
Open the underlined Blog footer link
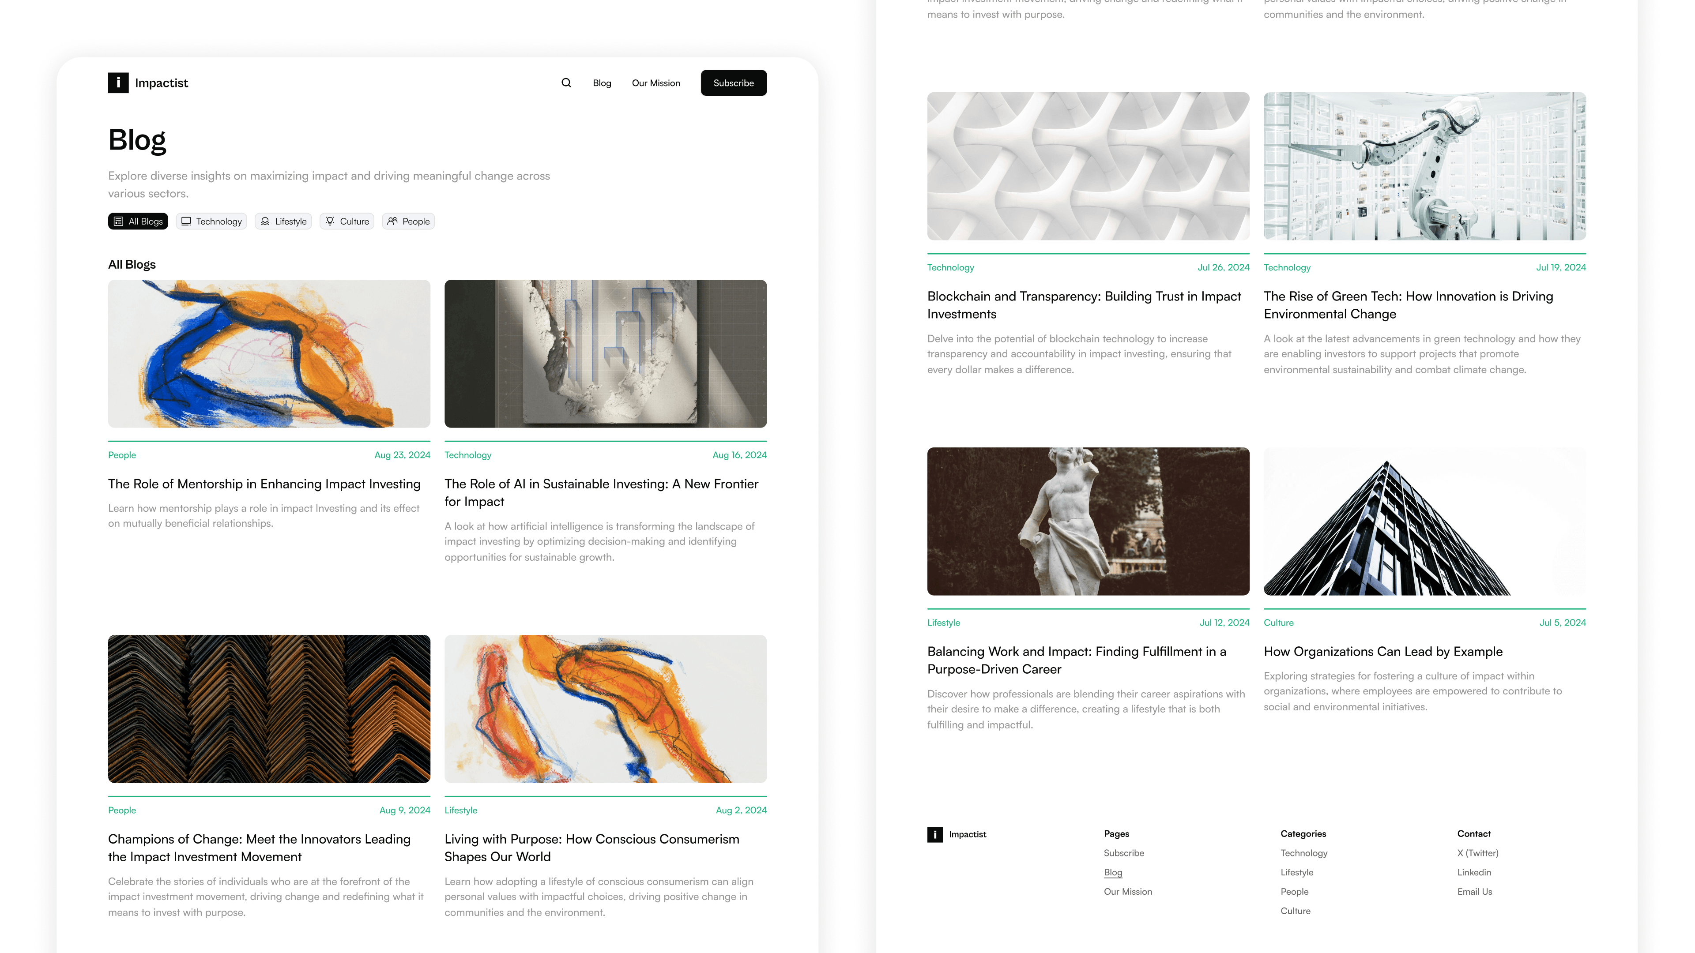(1113, 873)
